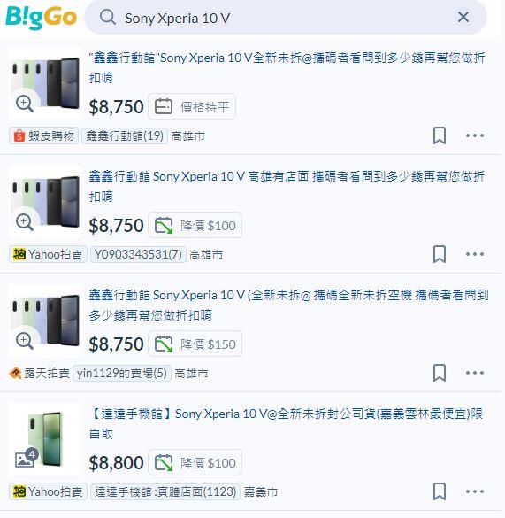Click the BigGo logo

[x=41, y=17]
